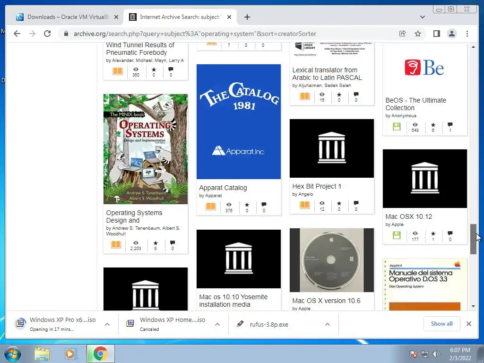484x363 pixels.
Task: Select the Internet Archive Search tab
Action: (x=180, y=17)
